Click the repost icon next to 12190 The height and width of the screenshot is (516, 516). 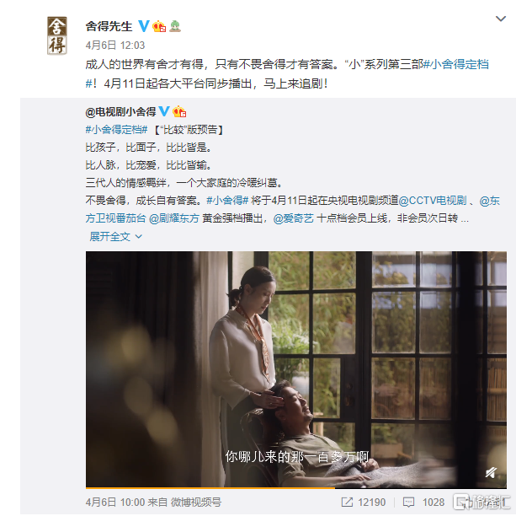pyautogui.click(x=347, y=503)
